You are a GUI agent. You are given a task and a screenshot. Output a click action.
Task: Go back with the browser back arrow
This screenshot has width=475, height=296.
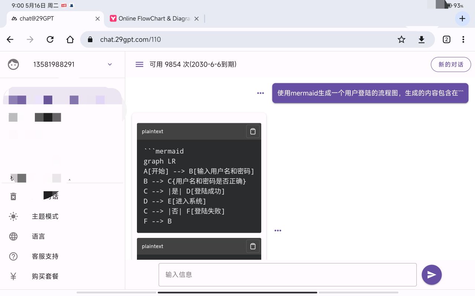[x=10, y=40]
